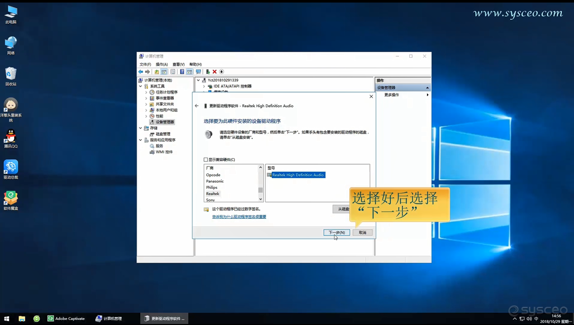
Task: Open Windows Start menu button
Action: tap(7, 318)
